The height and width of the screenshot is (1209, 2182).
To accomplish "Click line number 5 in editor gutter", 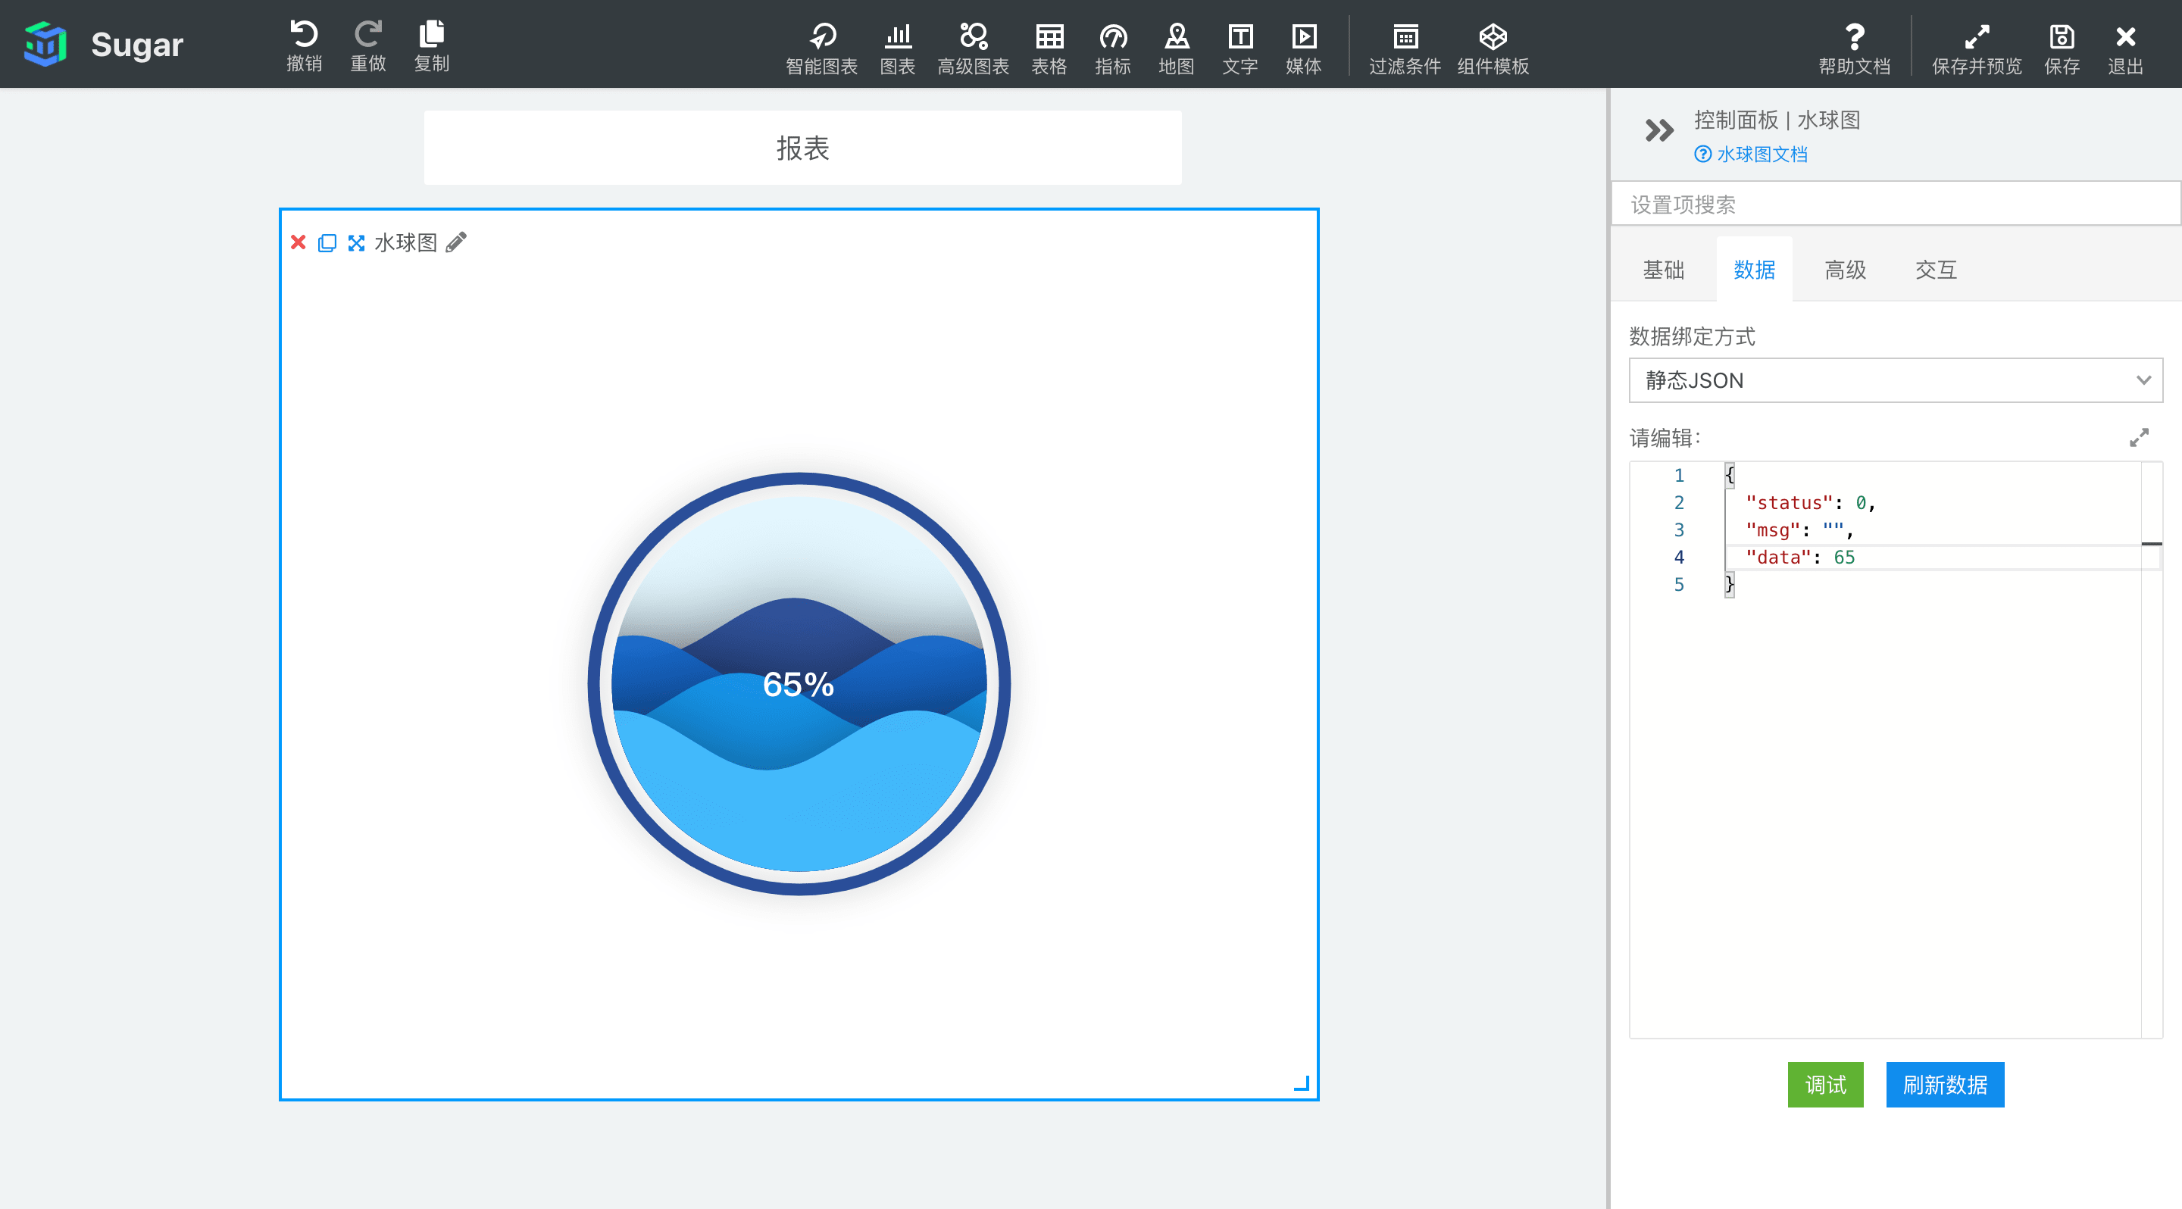I will [1679, 584].
